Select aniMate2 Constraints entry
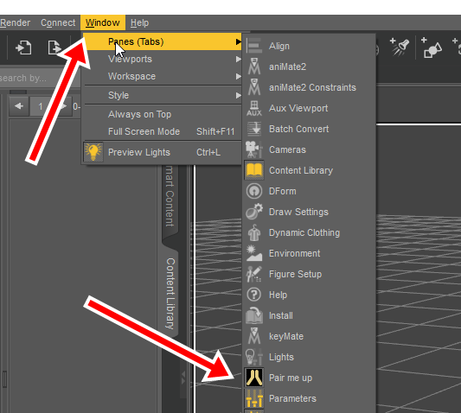 coord(310,87)
